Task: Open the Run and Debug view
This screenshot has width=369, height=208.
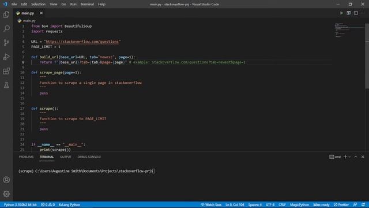Action: coord(6,57)
